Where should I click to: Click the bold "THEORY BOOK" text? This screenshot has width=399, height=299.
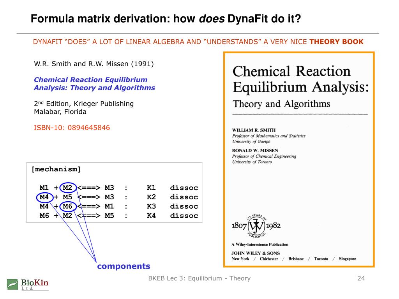click(336, 42)
